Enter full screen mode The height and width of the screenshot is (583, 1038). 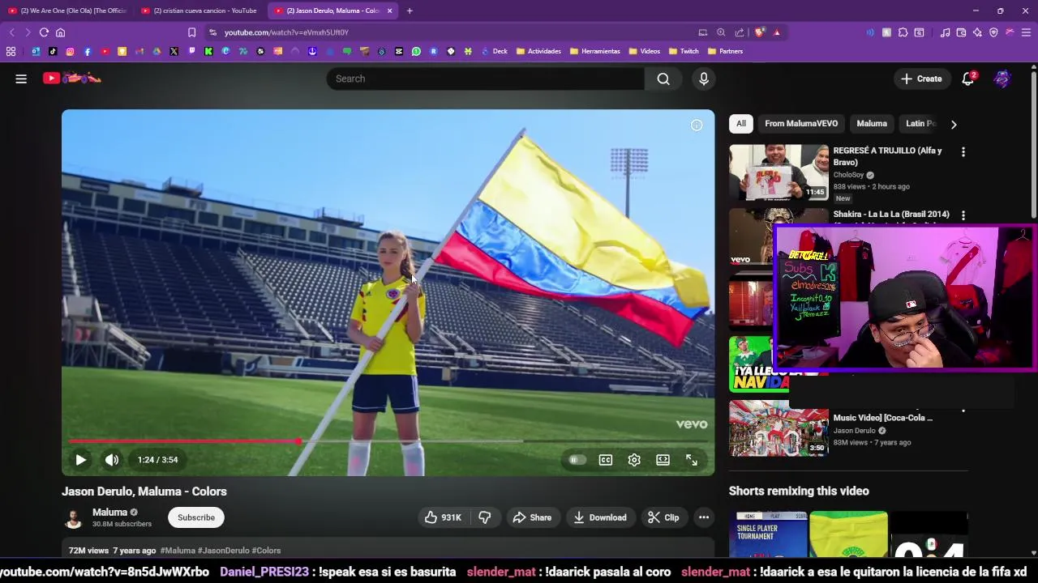tap(692, 460)
